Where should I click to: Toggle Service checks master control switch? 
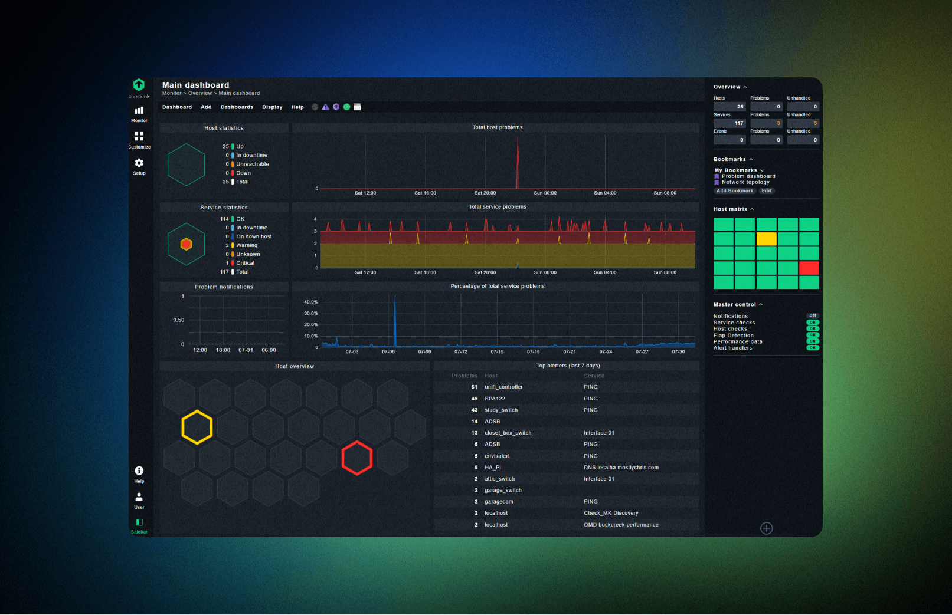[x=813, y=323]
